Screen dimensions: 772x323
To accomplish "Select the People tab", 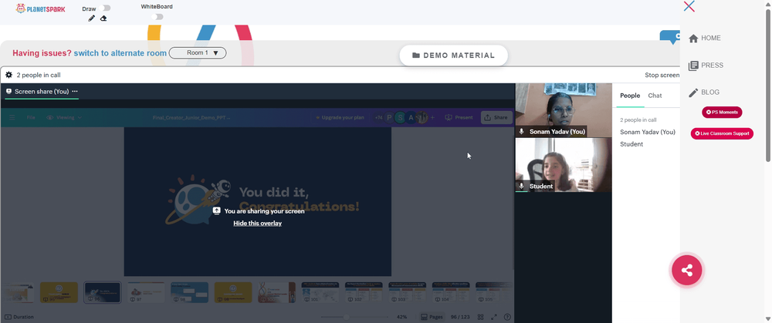I will click(630, 96).
